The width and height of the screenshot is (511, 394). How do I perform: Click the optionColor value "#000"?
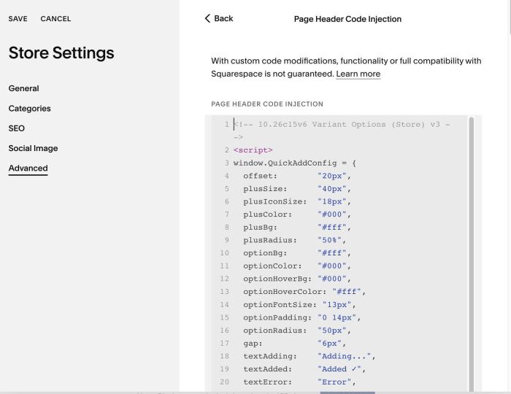[331, 266]
